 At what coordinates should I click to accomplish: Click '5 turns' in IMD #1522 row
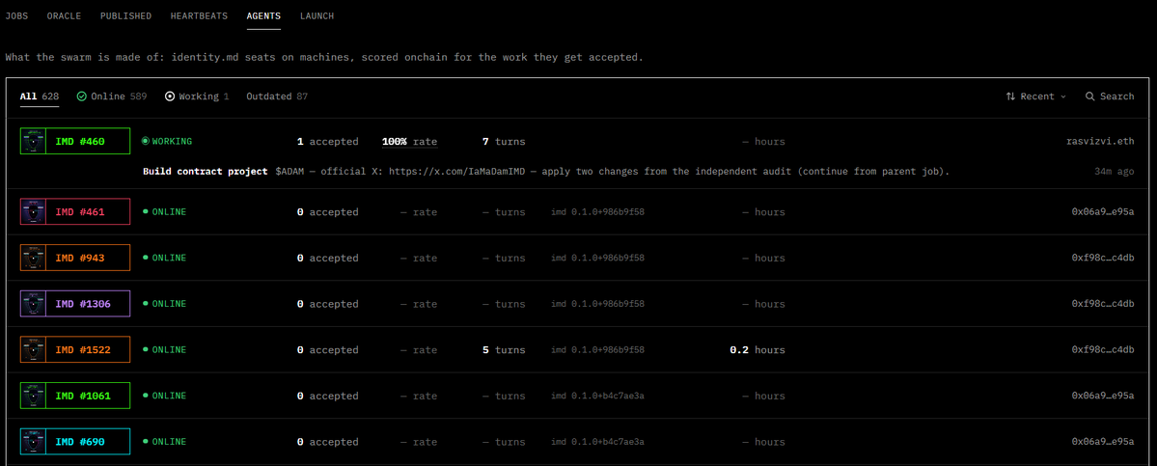point(504,349)
